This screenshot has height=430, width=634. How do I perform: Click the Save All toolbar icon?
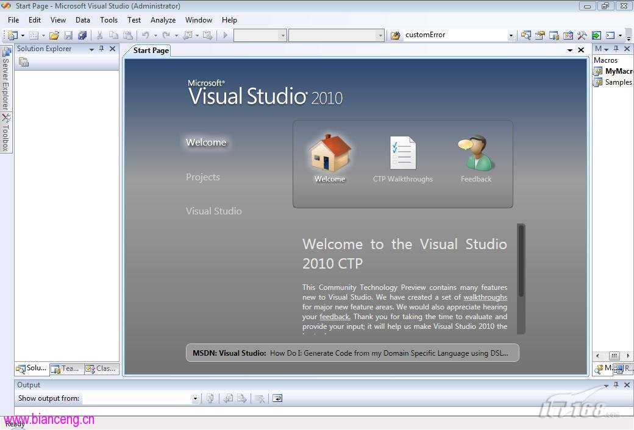tap(82, 35)
